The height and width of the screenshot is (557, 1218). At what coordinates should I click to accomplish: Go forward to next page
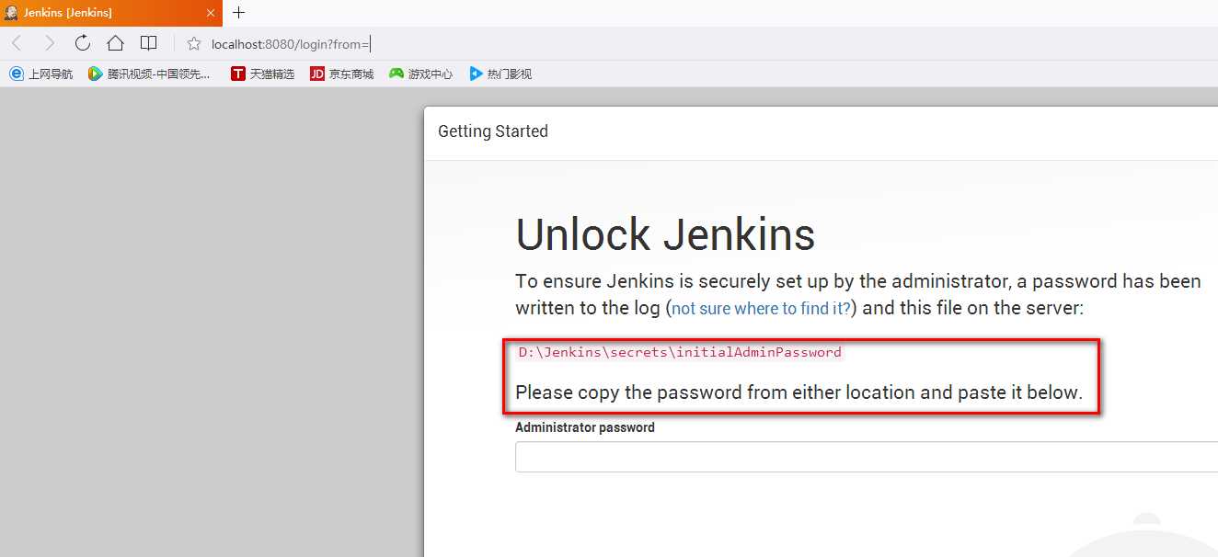(50, 43)
